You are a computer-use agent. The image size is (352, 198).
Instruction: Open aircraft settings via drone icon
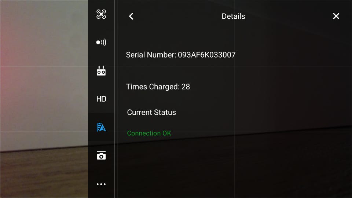101,14
